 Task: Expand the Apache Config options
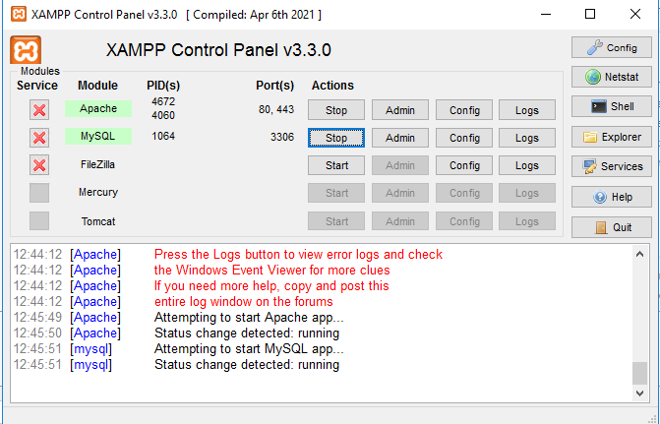464,110
